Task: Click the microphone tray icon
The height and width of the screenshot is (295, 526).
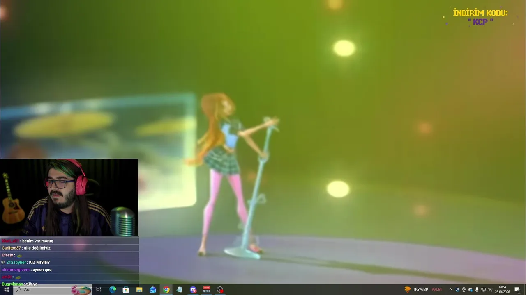Action: [477, 290]
